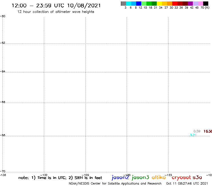
Task: Click the '70 (ft)' legend scale label
Action: click(x=205, y=8)
